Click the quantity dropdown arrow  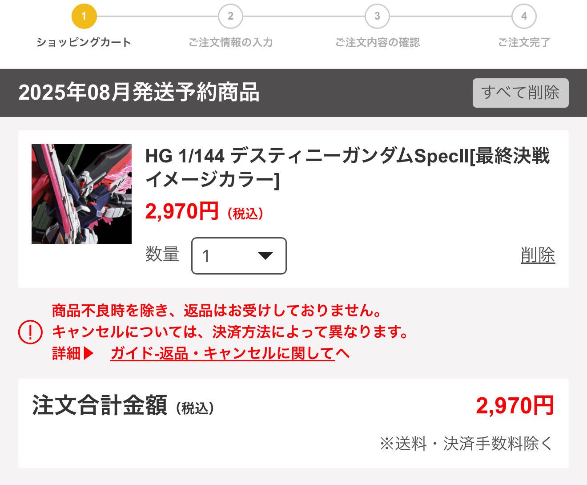click(x=265, y=256)
